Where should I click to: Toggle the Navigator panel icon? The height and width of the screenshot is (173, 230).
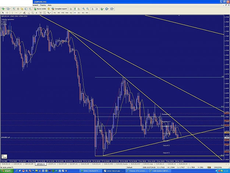(22, 9)
